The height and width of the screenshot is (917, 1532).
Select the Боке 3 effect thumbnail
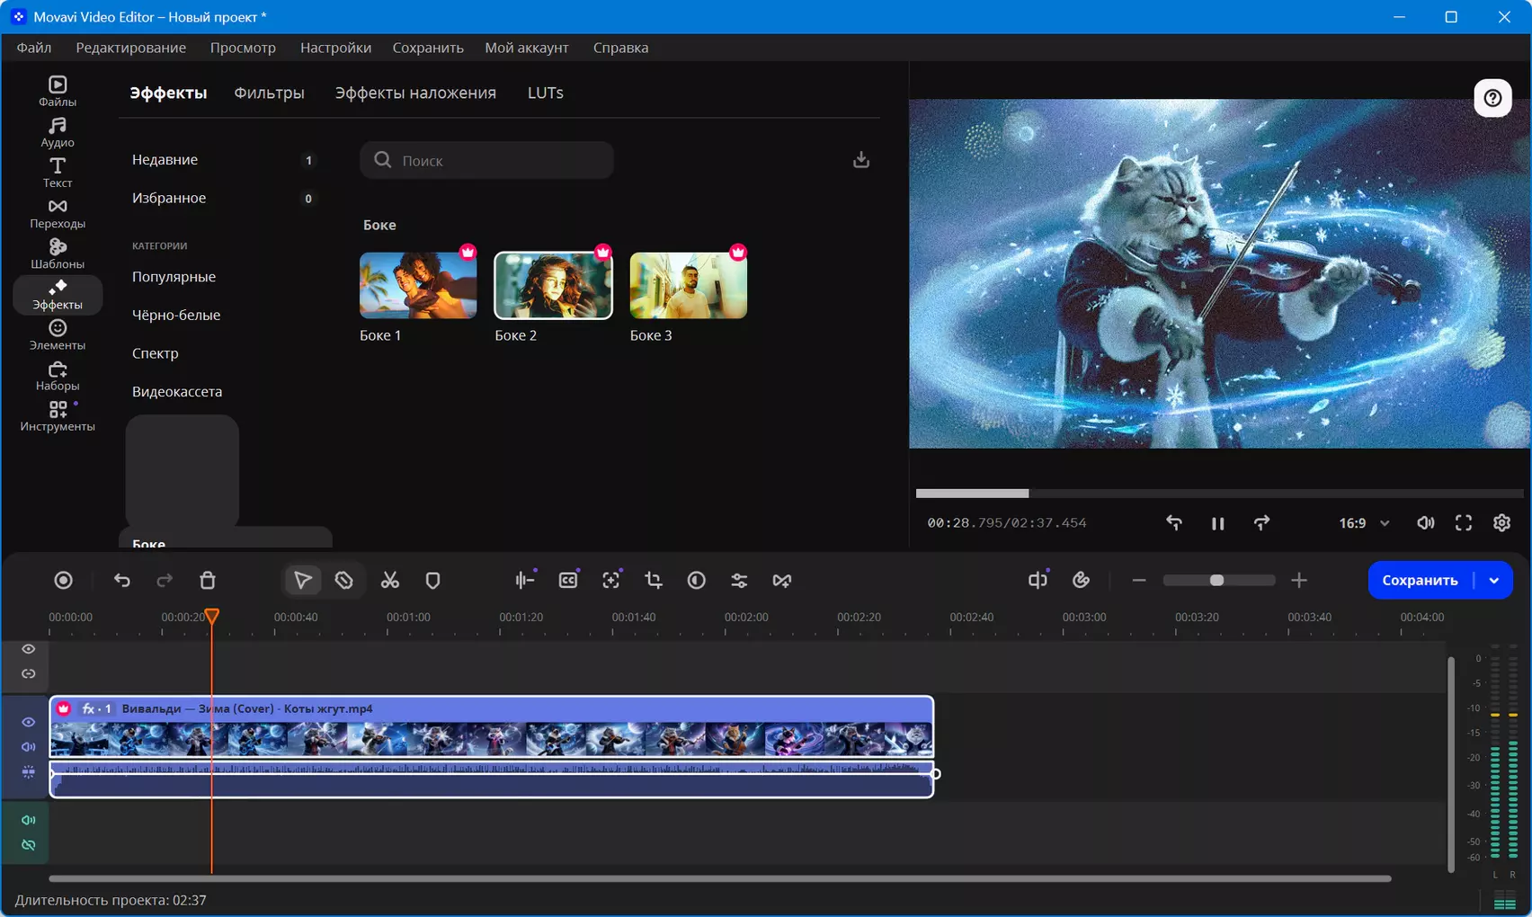click(689, 286)
